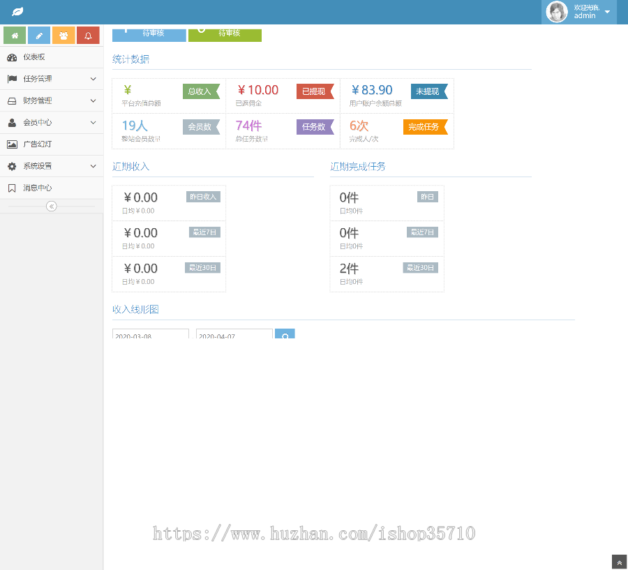
Task: Click the bookmark icon beside 消息中心
Action: [12, 188]
